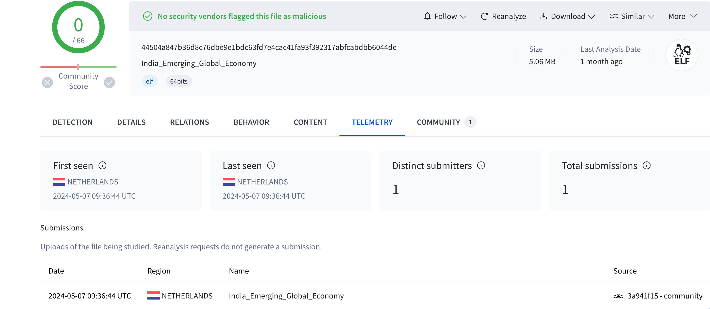Vote positive with Community Score check button
This screenshot has height=309, width=710.
point(109,82)
